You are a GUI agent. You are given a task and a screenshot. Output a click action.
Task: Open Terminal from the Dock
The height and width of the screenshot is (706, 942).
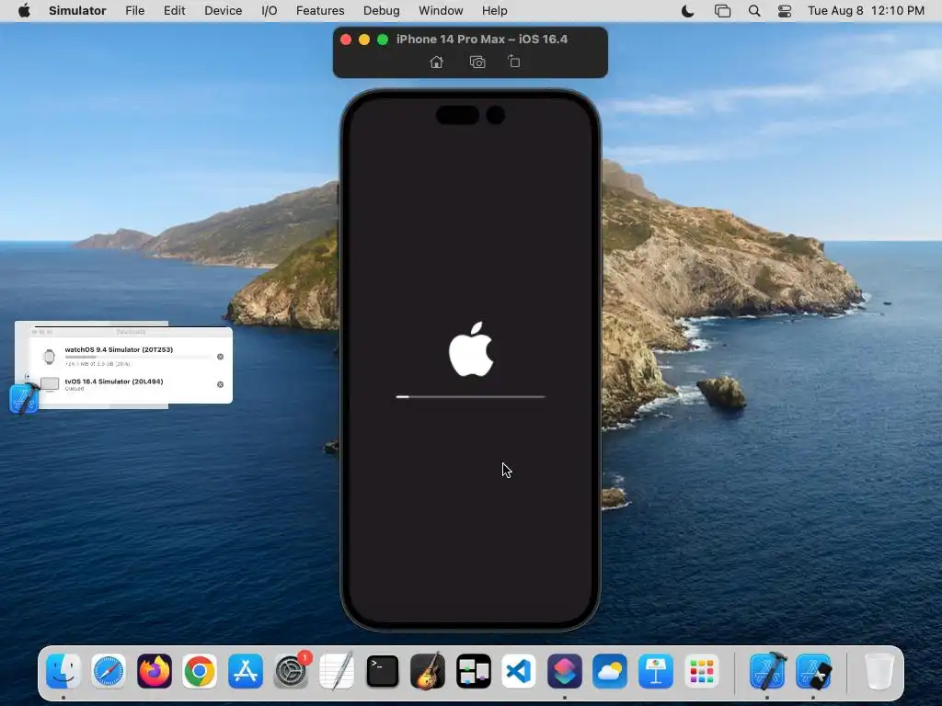click(x=382, y=670)
